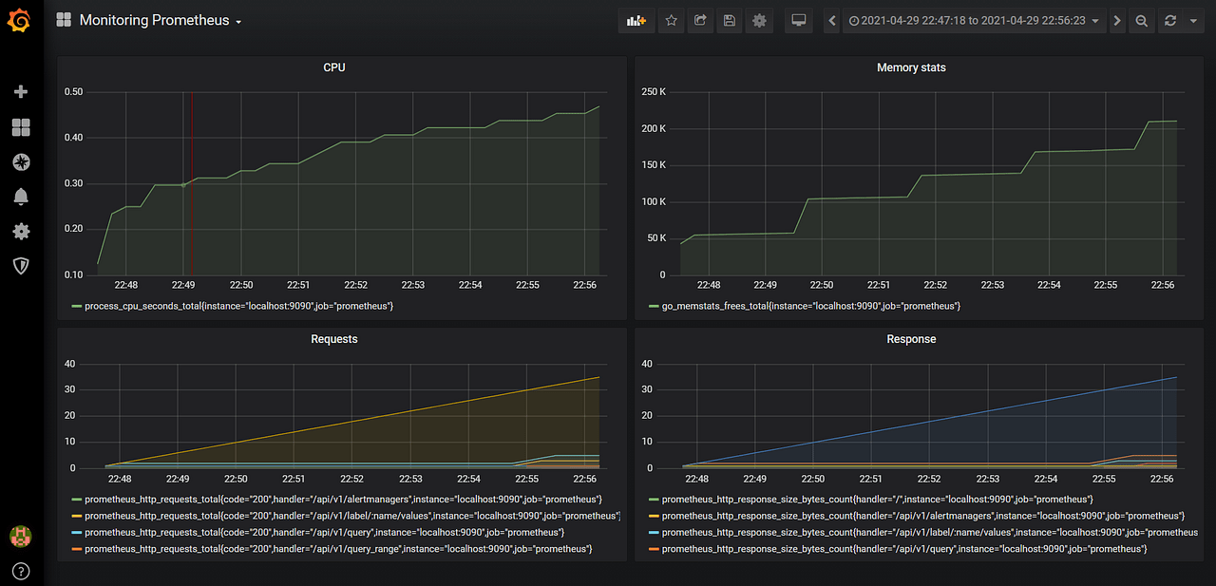Open the Explore compass icon

tap(21, 161)
